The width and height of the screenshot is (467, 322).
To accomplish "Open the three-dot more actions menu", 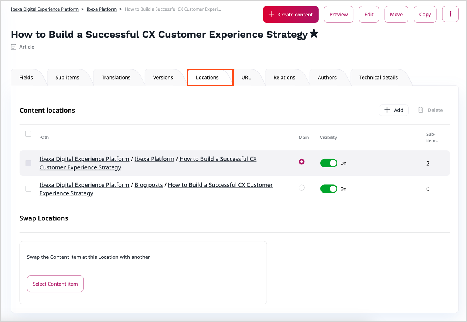I will tap(450, 14).
